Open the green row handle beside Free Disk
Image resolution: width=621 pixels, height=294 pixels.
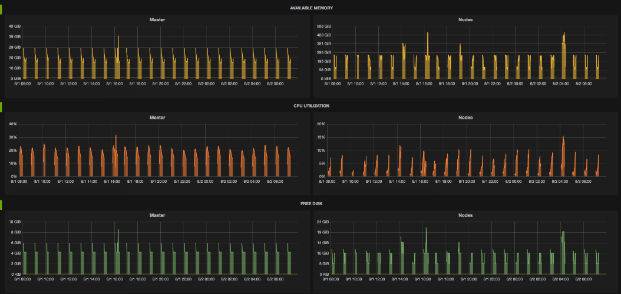tap(1, 205)
